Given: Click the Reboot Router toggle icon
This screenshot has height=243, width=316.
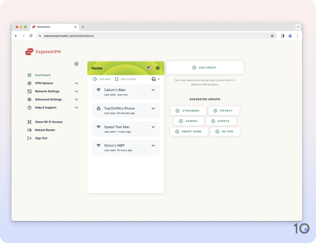Looking at the screenshot, I should click(30, 130).
